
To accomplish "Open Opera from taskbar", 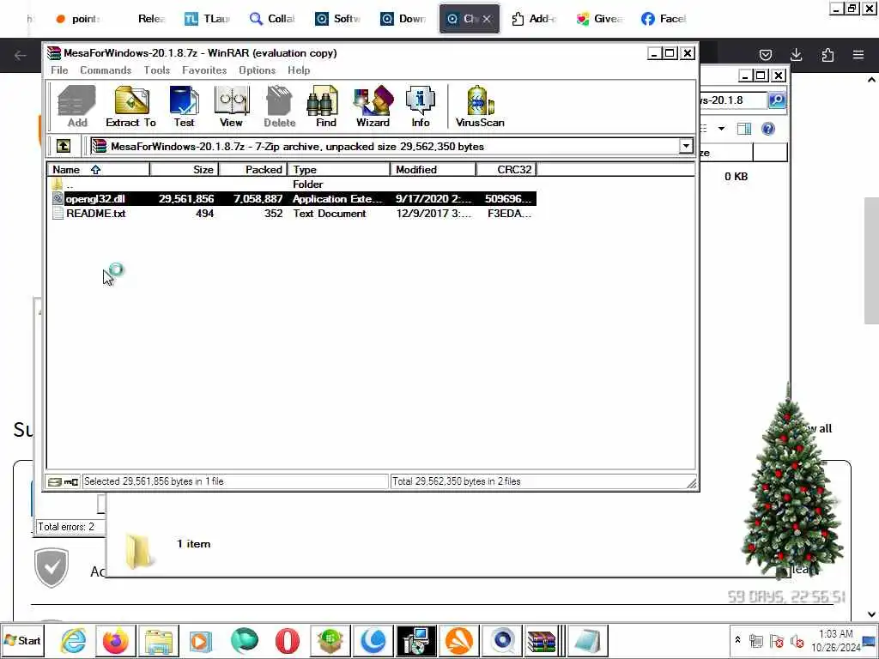I will [287, 640].
